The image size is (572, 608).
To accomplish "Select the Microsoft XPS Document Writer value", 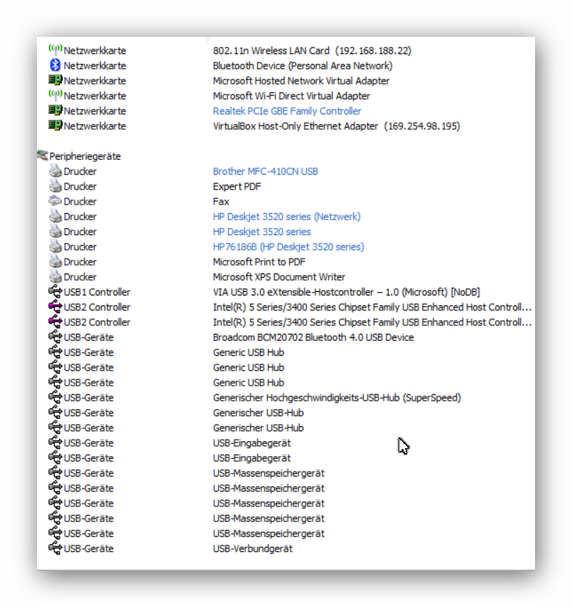I will [x=279, y=277].
